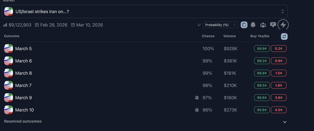Select the March 9 outcome row
This screenshot has height=131, width=314.
tap(145, 98)
